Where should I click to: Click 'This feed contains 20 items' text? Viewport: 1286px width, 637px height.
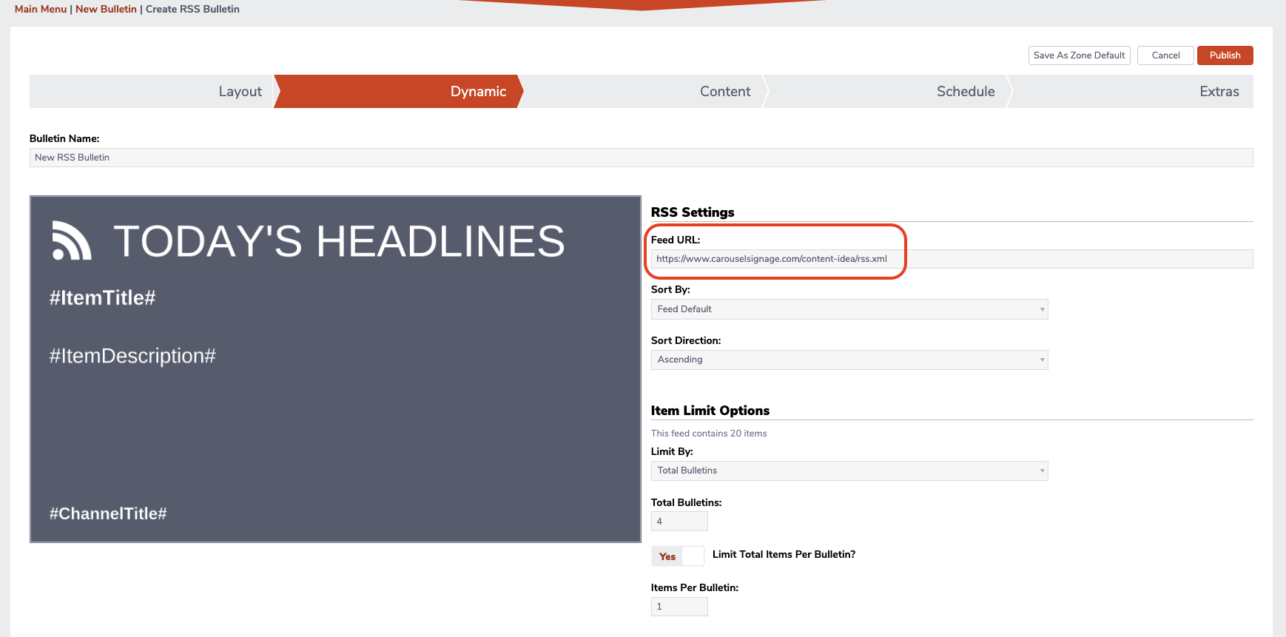click(x=709, y=434)
